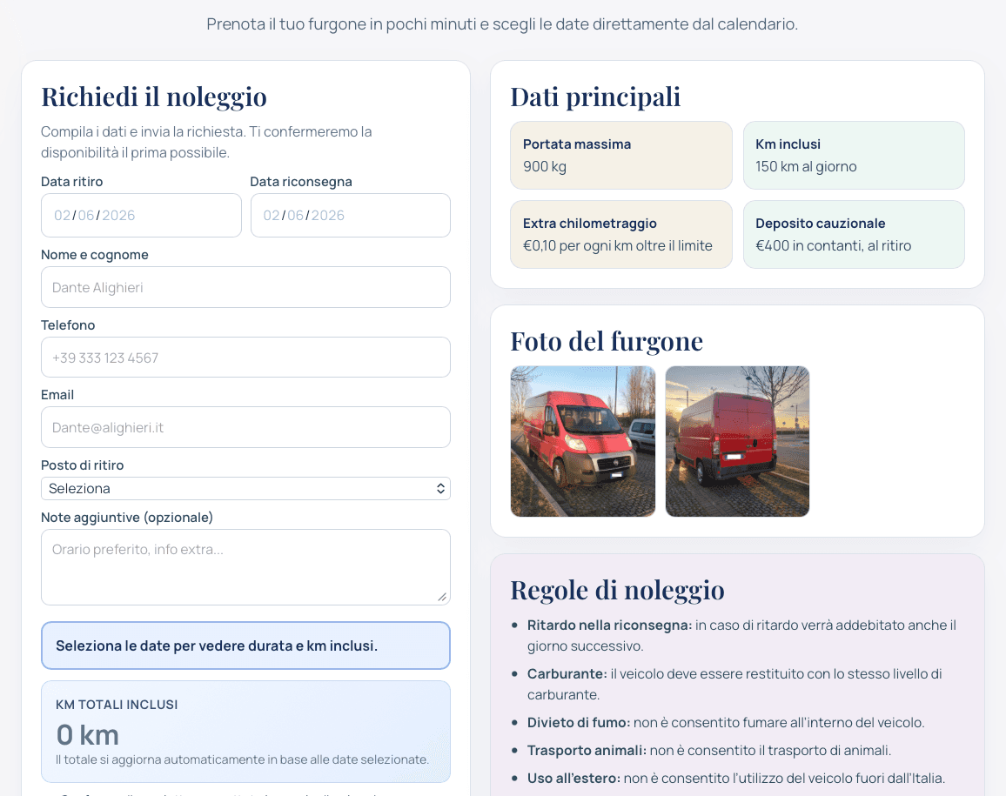Click the year part of Data riconsegna
Screen dimensions: 1006x796
pos(328,216)
